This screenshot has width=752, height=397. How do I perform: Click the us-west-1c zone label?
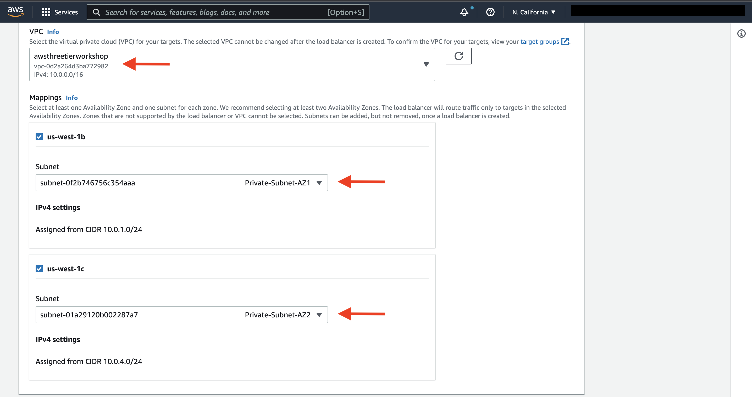coord(66,269)
